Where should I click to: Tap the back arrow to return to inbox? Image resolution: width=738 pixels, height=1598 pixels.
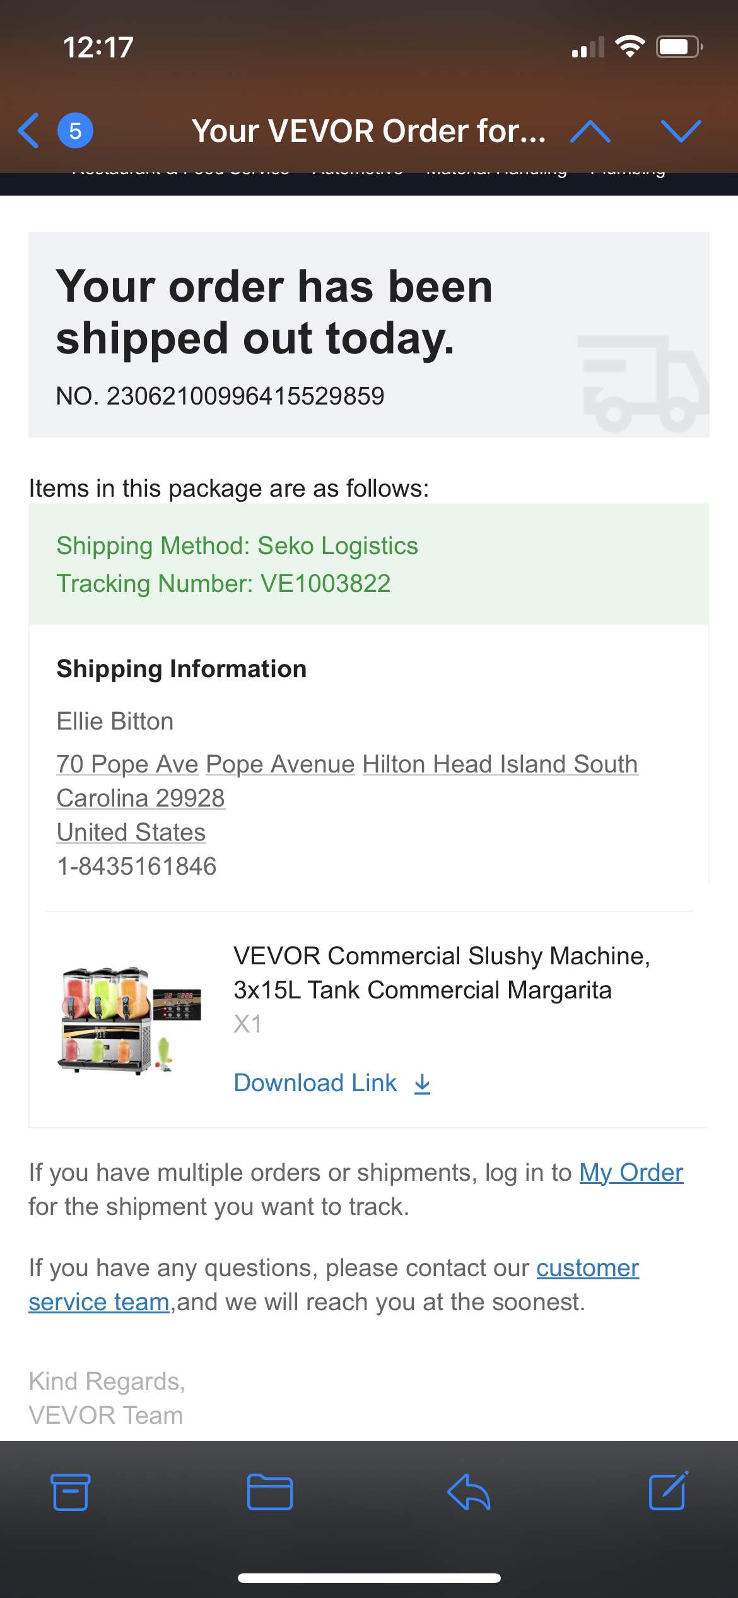pos(27,131)
